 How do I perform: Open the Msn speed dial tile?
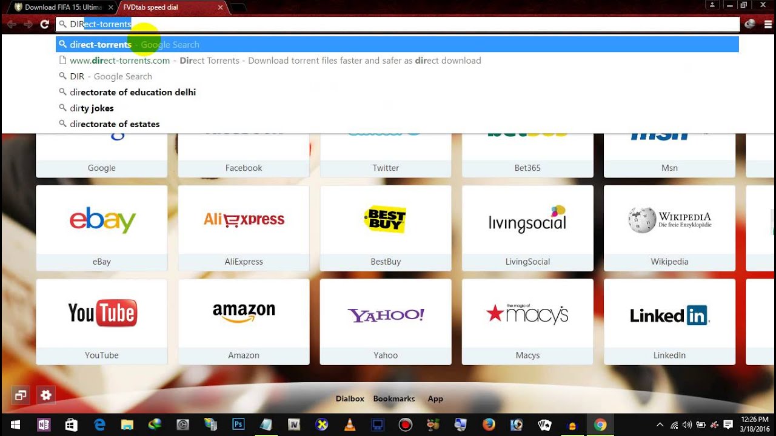(669, 155)
